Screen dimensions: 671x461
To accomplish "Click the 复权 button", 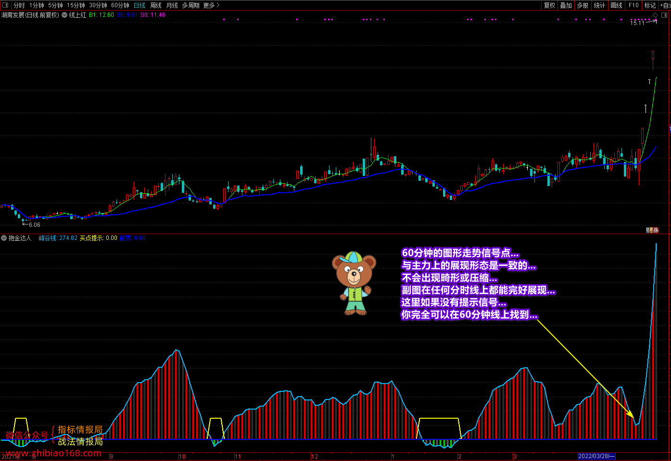I will click(550, 5).
